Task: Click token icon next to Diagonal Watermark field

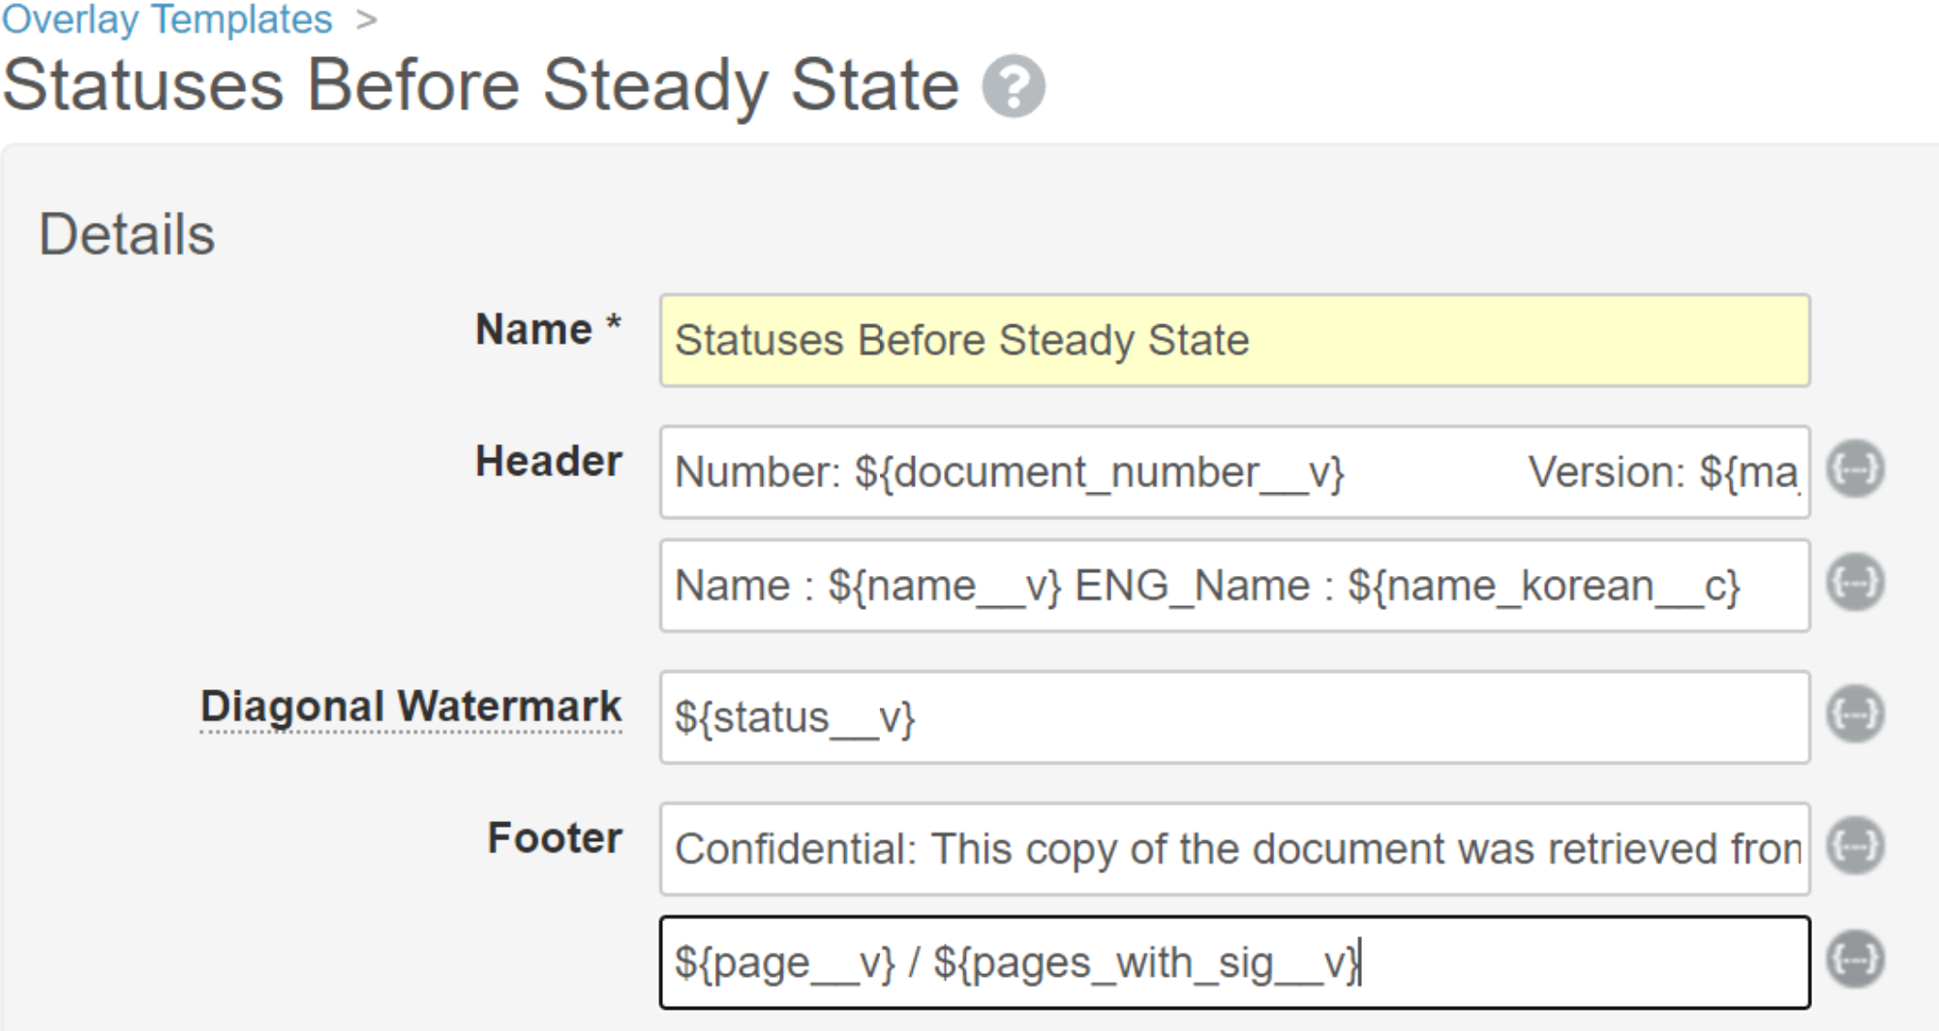Action: pos(1855,714)
